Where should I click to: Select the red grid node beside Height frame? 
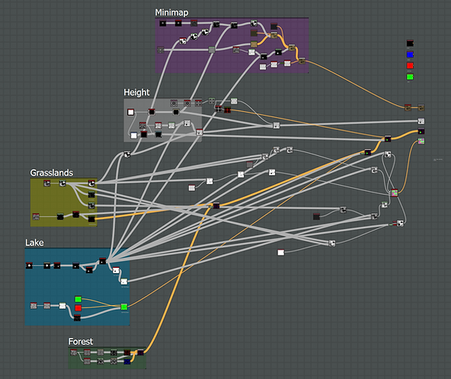(227, 110)
